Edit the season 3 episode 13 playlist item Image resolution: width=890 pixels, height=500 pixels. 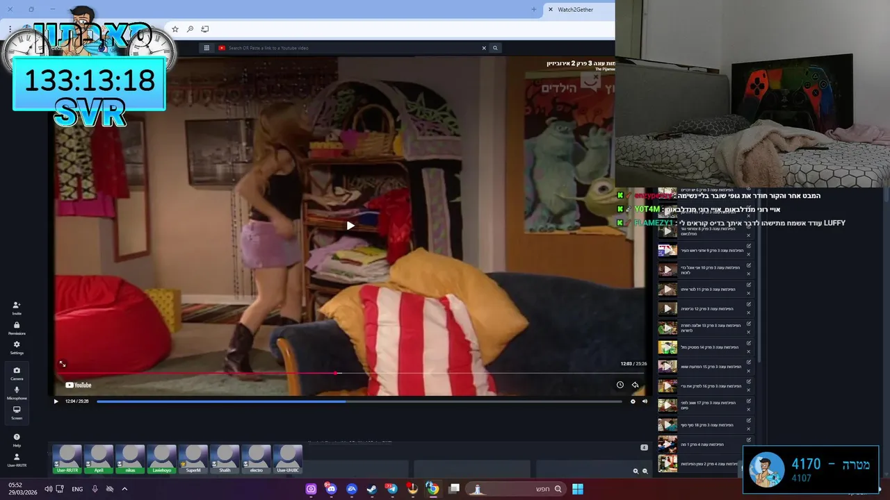tap(749, 323)
